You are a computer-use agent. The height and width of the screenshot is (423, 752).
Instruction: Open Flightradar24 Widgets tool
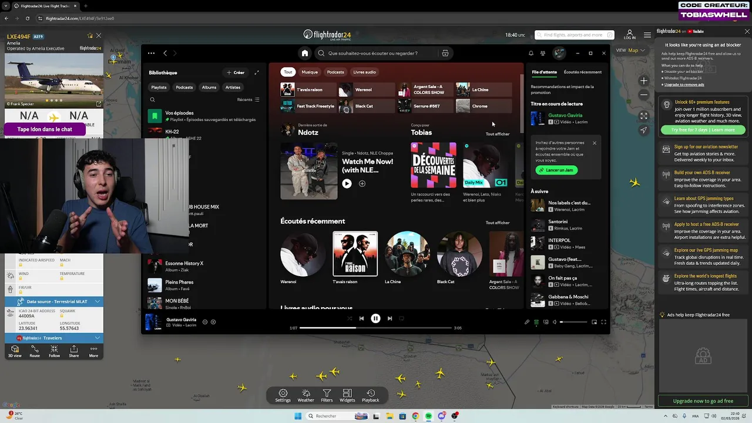coord(347,395)
